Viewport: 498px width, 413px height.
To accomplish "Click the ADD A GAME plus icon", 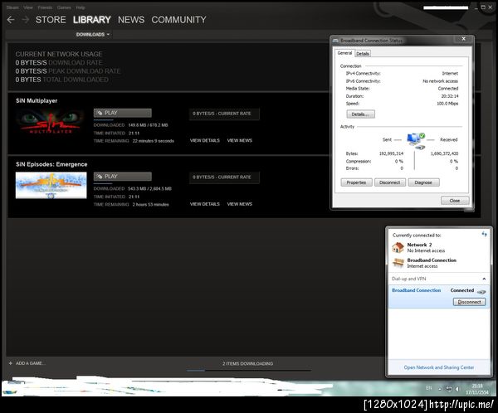I will click(11, 363).
